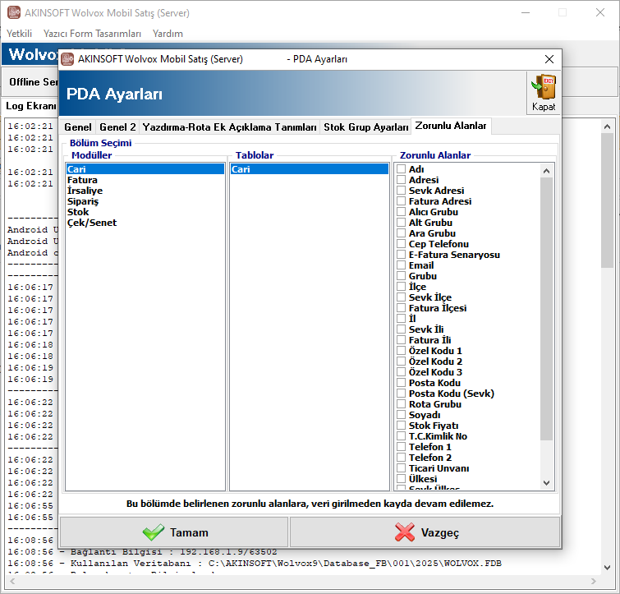Open Yazdırma-Rota Ek Açıklama Tanımları tab

point(229,127)
